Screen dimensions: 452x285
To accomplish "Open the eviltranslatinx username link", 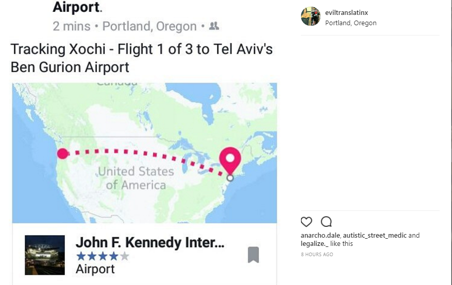I will 346,13.
